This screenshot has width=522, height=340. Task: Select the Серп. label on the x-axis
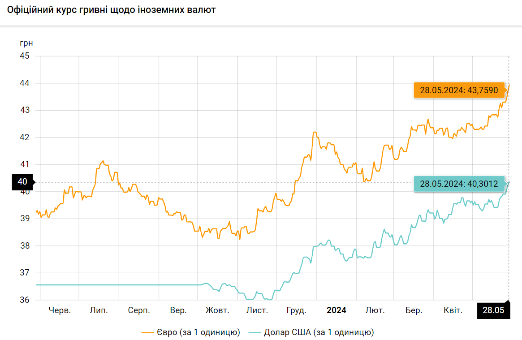138,310
